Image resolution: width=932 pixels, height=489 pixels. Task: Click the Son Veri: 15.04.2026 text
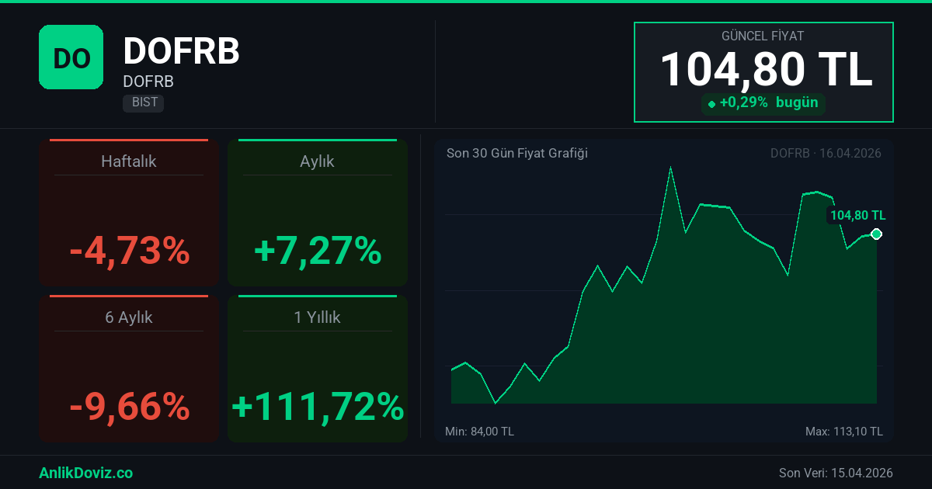836,473
